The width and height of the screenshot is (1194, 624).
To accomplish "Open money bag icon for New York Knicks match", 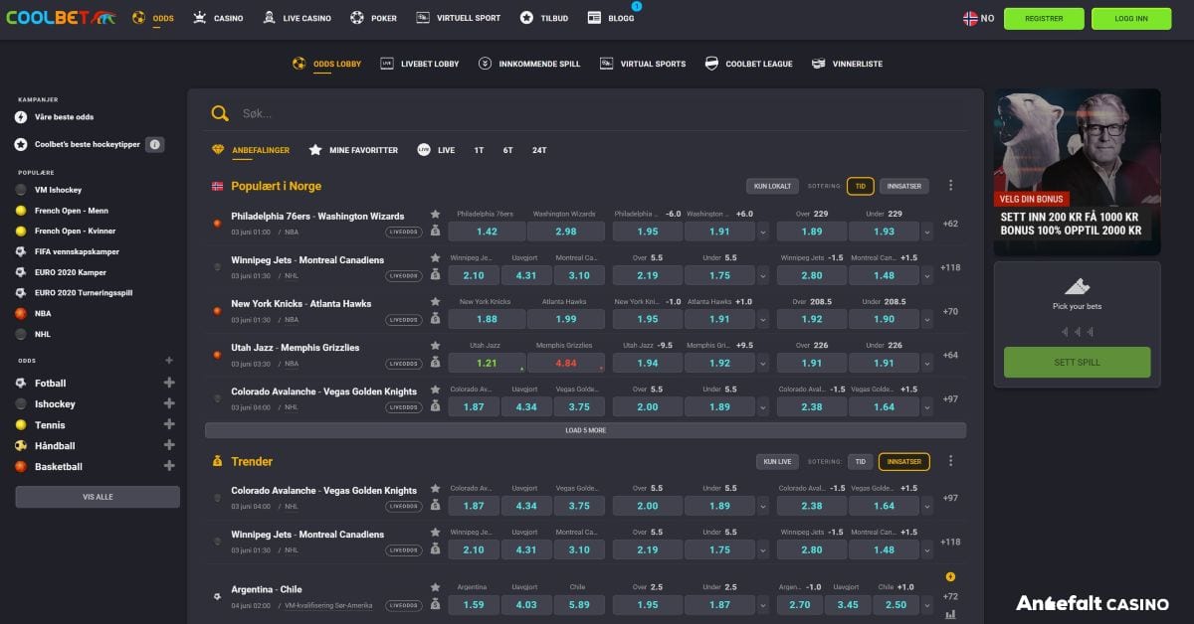I will click(435, 318).
